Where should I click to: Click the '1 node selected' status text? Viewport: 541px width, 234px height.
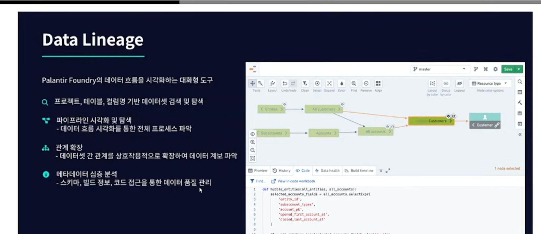point(507,168)
